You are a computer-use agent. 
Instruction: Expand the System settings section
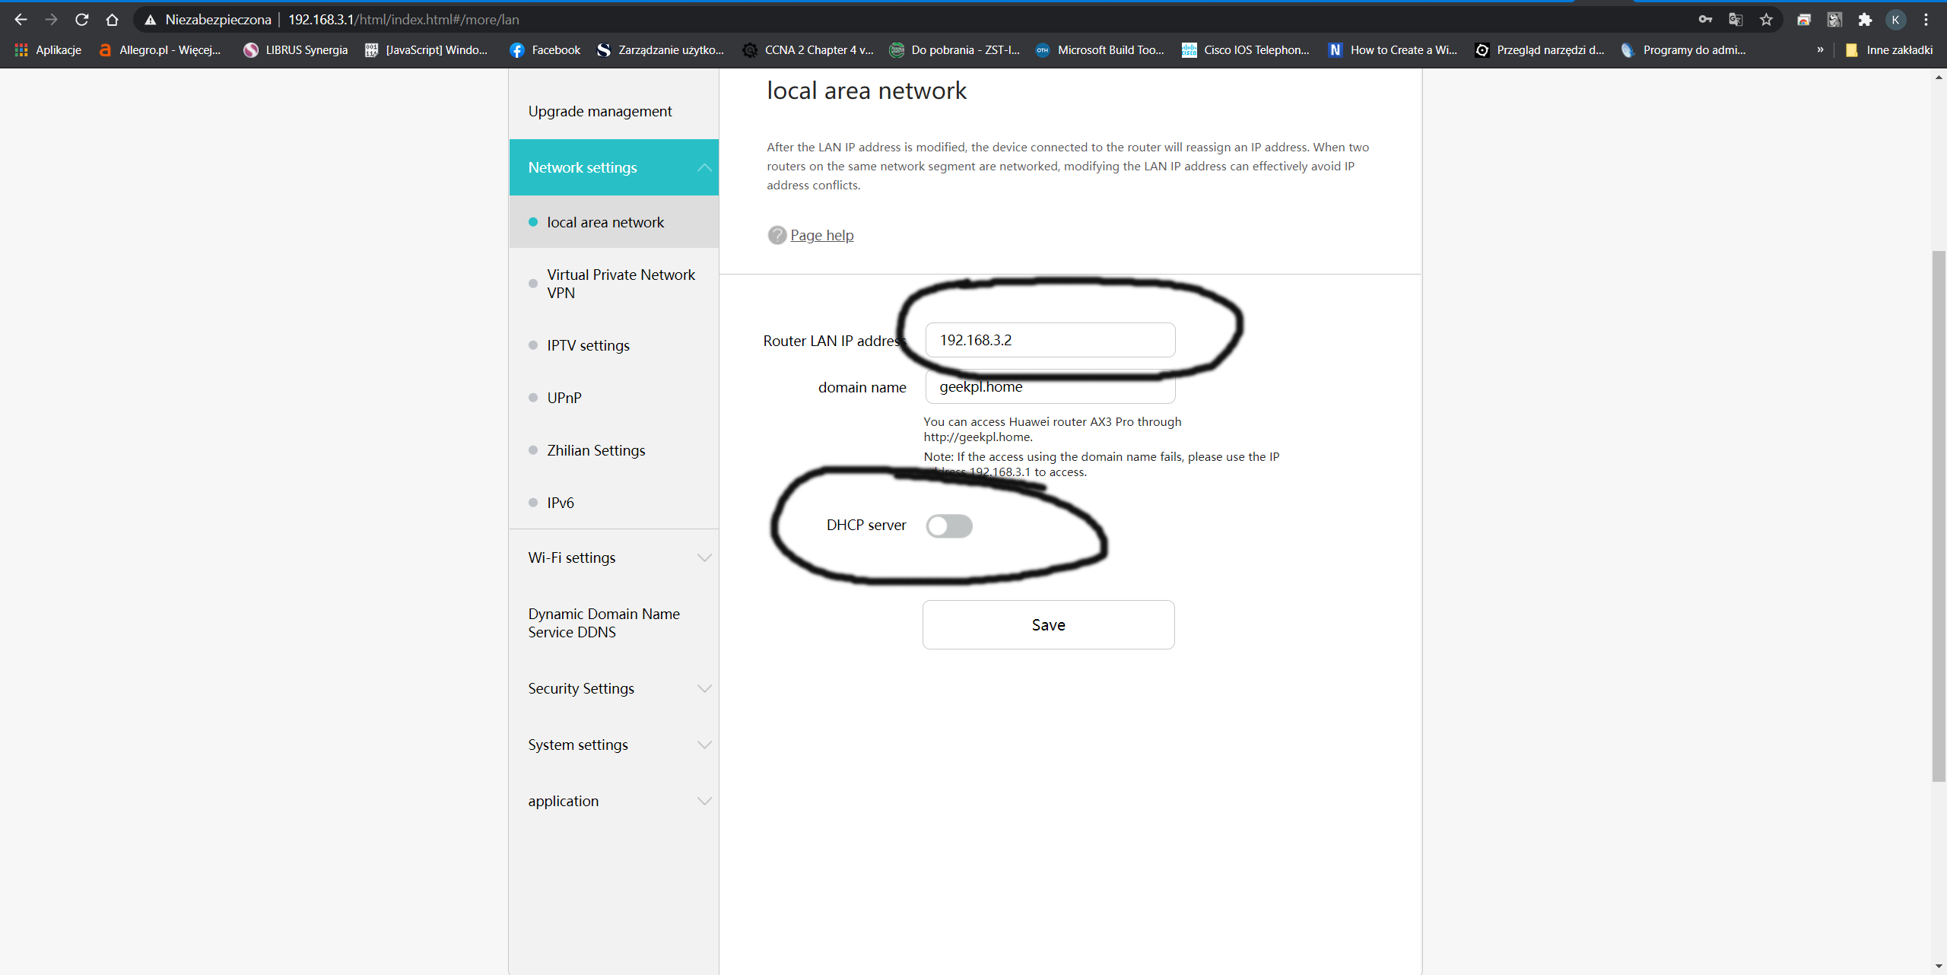point(704,745)
